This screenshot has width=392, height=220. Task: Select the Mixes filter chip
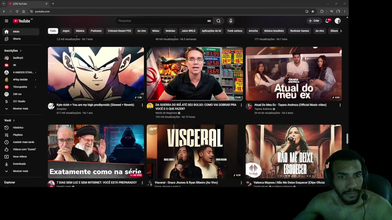[156, 31]
